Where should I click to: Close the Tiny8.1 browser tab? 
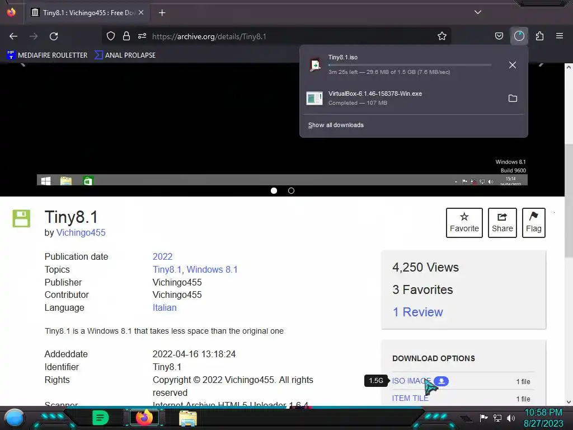141,13
